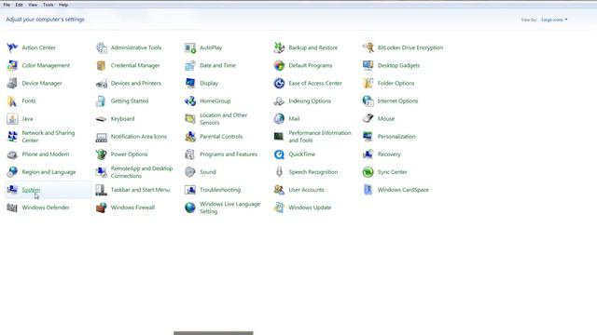Open the User Accounts link
This screenshot has height=335, width=597.
coord(307,190)
